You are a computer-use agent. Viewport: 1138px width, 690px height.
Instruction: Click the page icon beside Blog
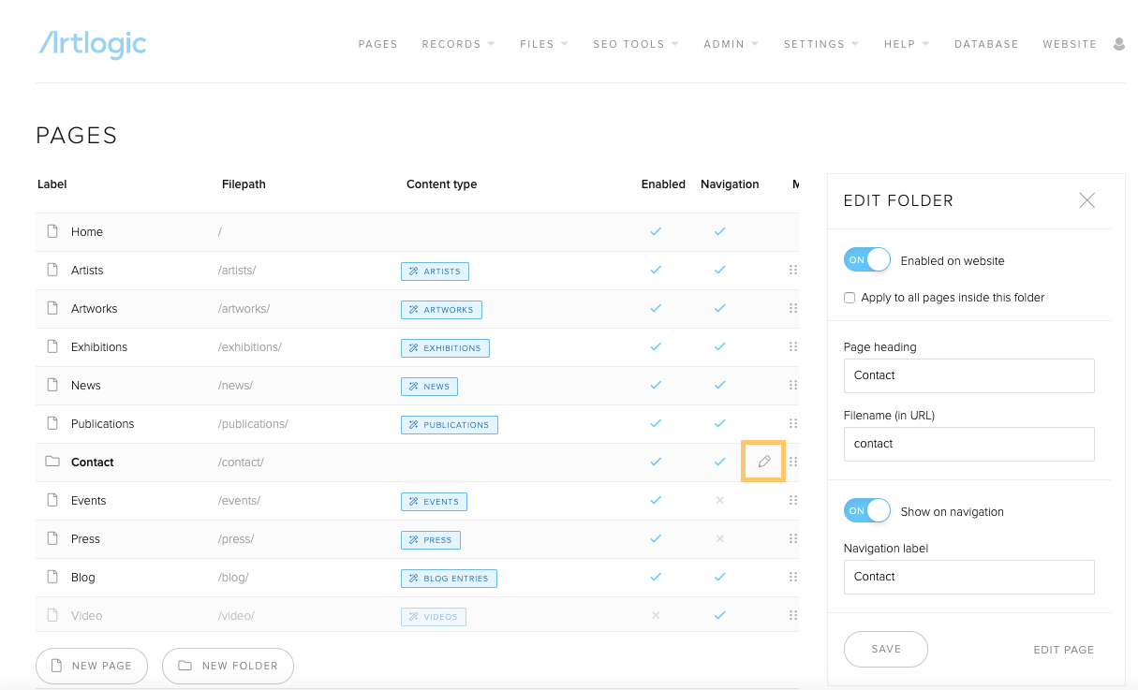[52, 577]
